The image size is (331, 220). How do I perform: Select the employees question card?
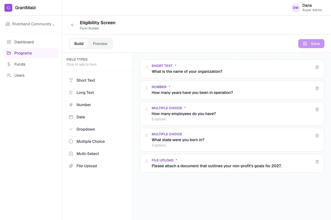click(232, 114)
